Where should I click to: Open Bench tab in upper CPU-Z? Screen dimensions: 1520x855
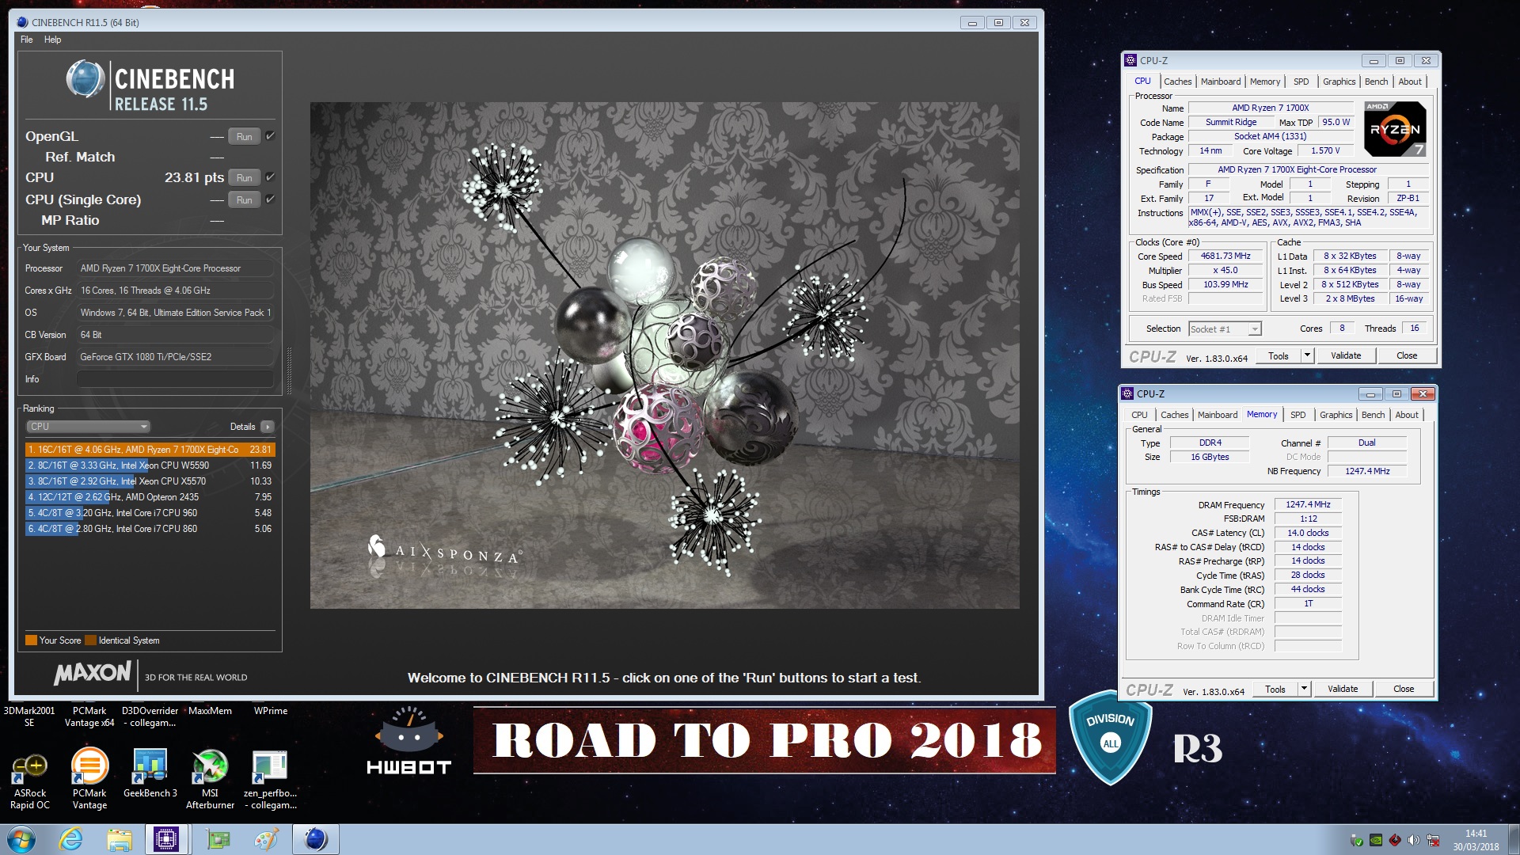pos(1376,82)
